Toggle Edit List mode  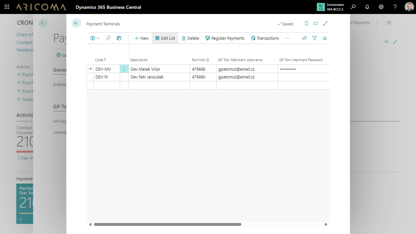[x=165, y=38]
